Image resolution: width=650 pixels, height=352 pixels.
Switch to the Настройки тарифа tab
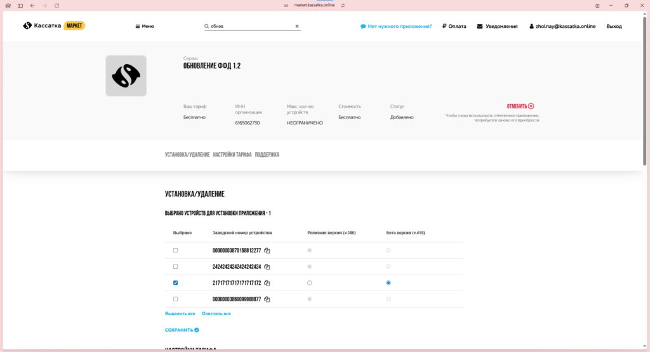click(x=232, y=155)
